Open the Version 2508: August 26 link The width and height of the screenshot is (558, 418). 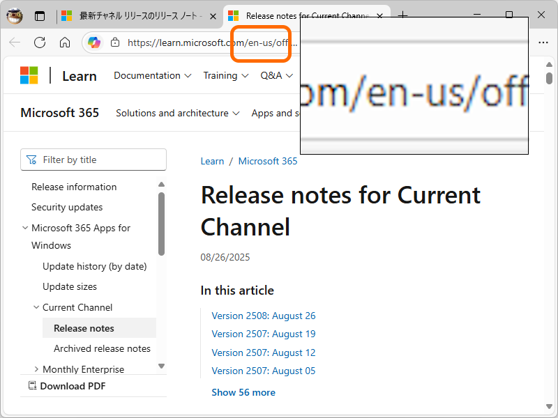pos(264,316)
